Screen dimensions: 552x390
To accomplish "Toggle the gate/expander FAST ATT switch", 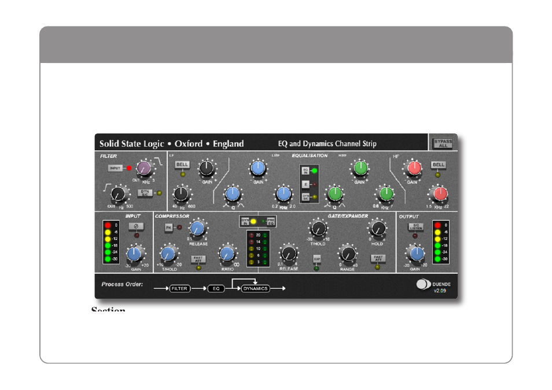I will coord(378,258).
